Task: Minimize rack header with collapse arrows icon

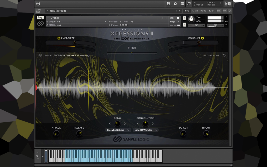Action: (229, 11)
